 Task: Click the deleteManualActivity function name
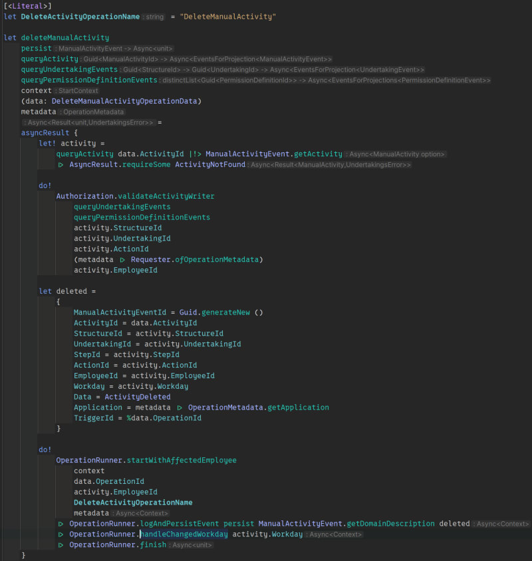pos(65,38)
